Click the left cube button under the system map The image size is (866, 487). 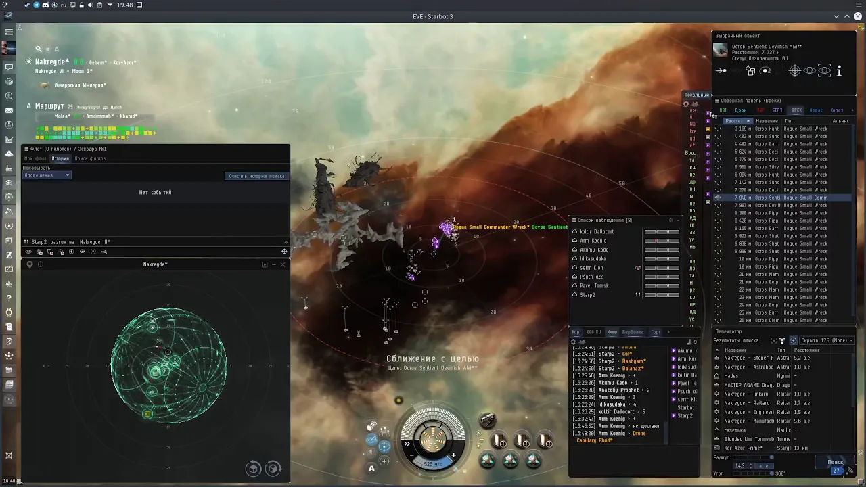[253, 469]
